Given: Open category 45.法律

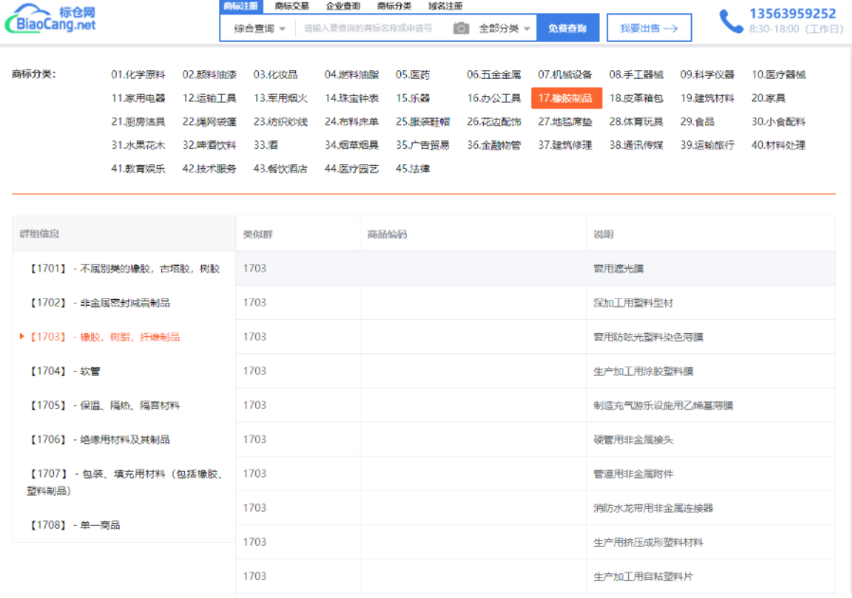Looking at the screenshot, I should point(413,169).
